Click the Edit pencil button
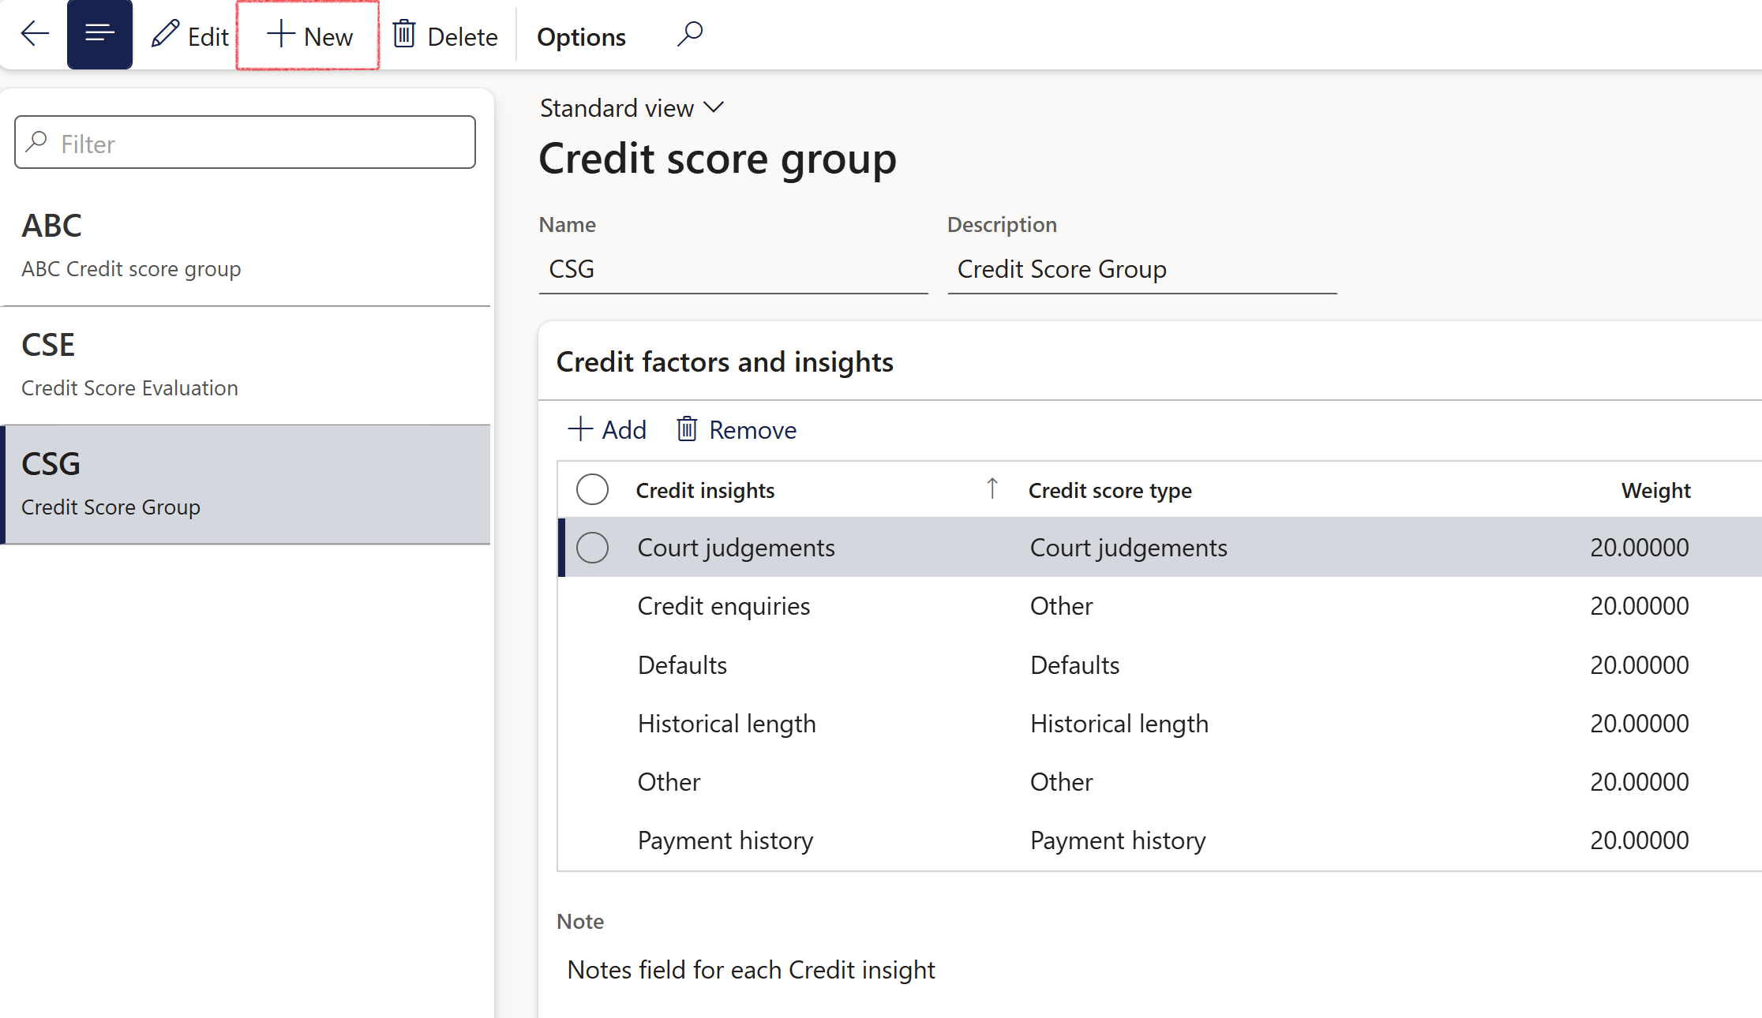This screenshot has height=1018, width=1762. [189, 36]
